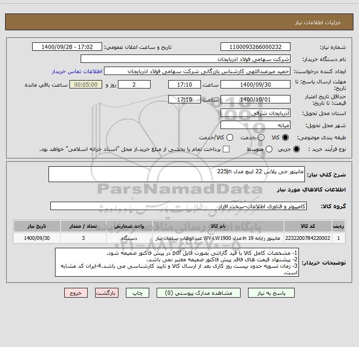359x347 pixels.
Task: Click the price validity time 17:10 field
Action: coord(185,99)
